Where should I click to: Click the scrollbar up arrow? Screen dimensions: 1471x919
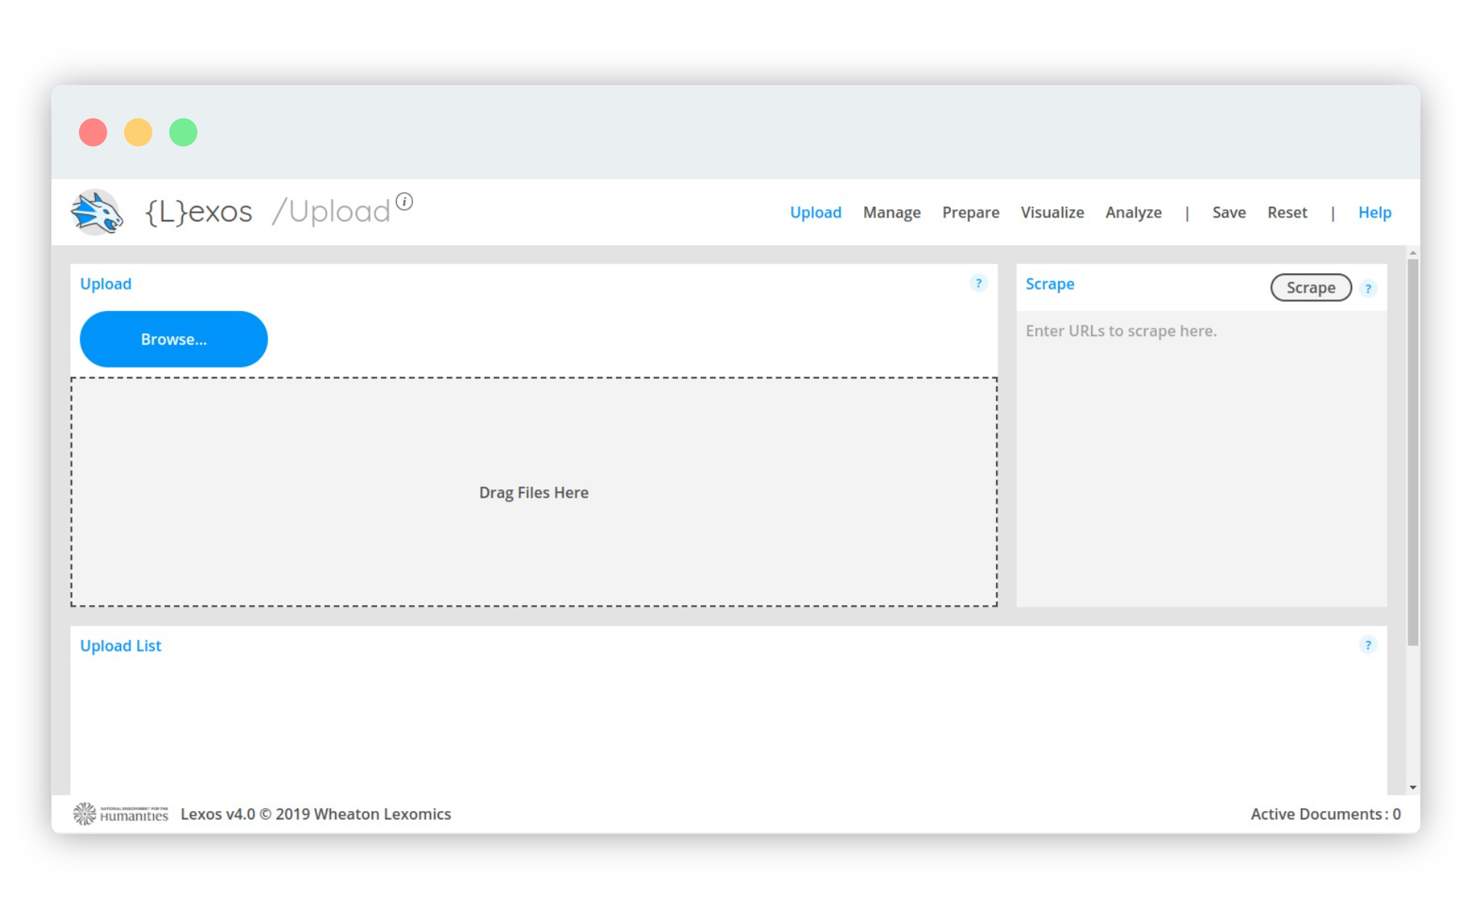click(x=1413, y=253)
